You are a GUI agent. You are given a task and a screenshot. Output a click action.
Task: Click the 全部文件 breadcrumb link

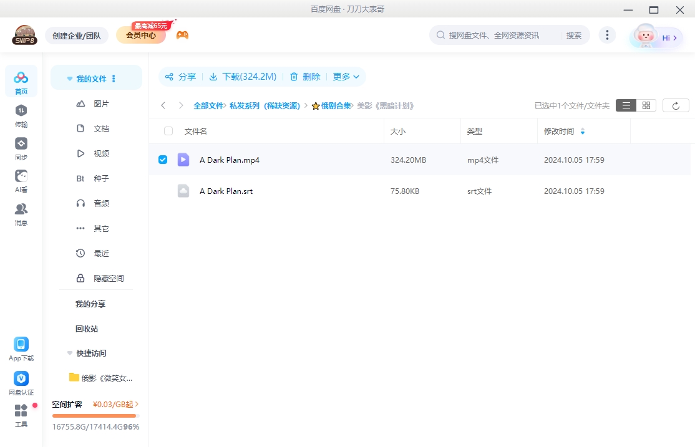[208, 106]
